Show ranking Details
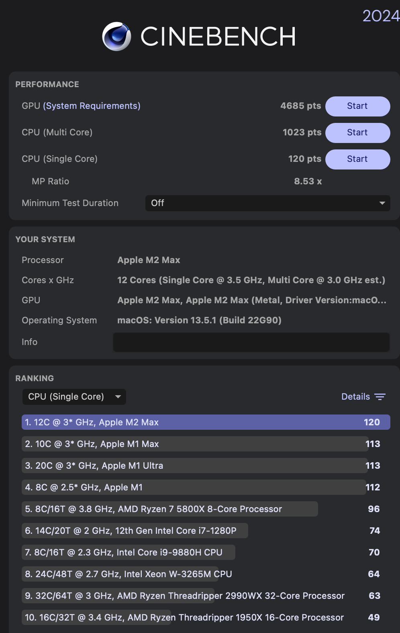The width and height of the screenshot is (400, 633). [355, 397]
